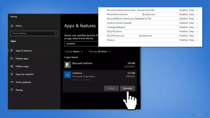Click the search magnifier in Find a setting

(55, 33)
